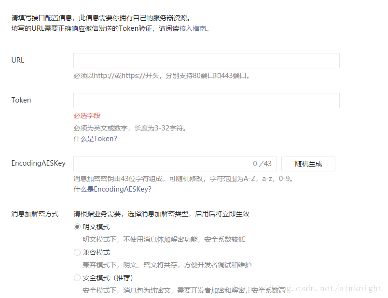Click the heading 请填写接口配置信息
Viewport: 388px width, 298px height.
click(x=42, y=18)
